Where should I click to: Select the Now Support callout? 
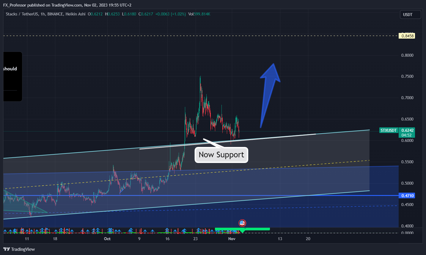pos(221,155)
